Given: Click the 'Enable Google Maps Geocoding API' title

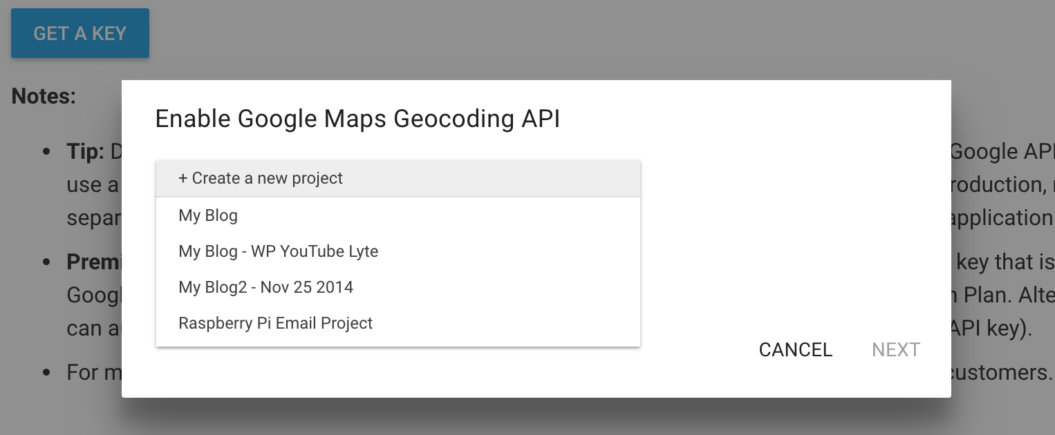Looking at the screenshot, I should pyautogui.click(x=357, y=119).
